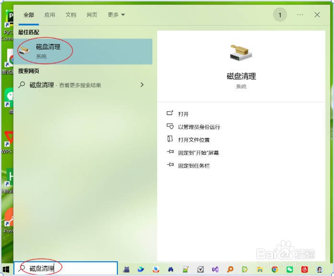Viewport: 334px width, 276px height.
Task: Expand the 更多 dropdown filter
Action: pyautogui.click(x=116, y=15)
